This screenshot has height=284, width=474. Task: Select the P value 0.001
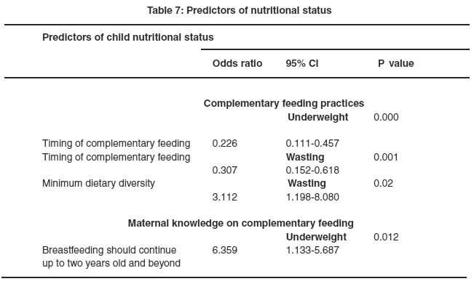(386, 157)
